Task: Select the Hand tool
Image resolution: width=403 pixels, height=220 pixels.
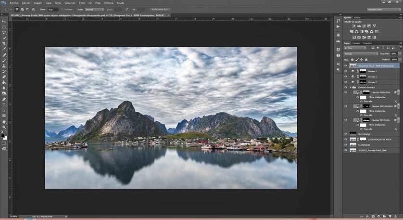Action: tap(4, 122)
